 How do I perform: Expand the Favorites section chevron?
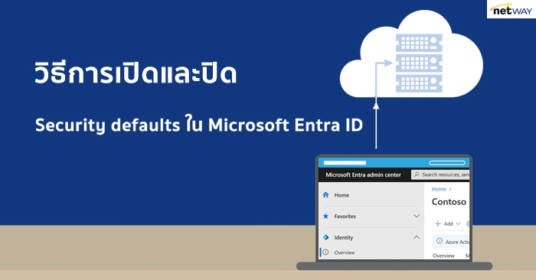(x=417, y=216)
